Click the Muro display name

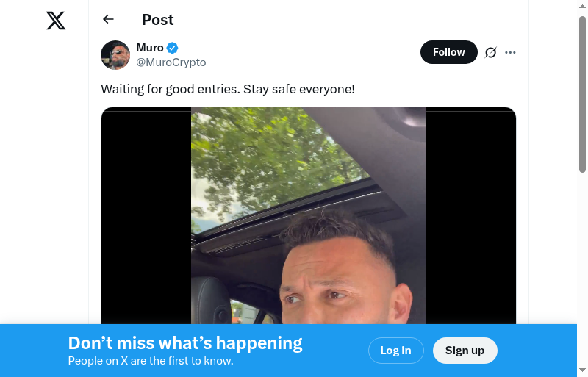150,48
